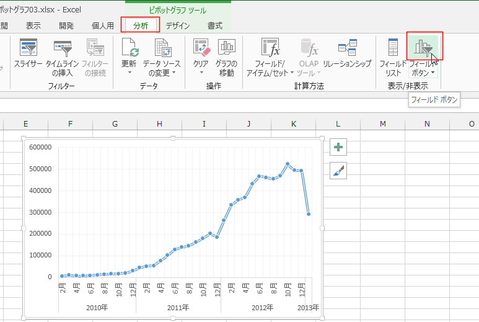
Task: Select column header J
Action: coord(248,124)
